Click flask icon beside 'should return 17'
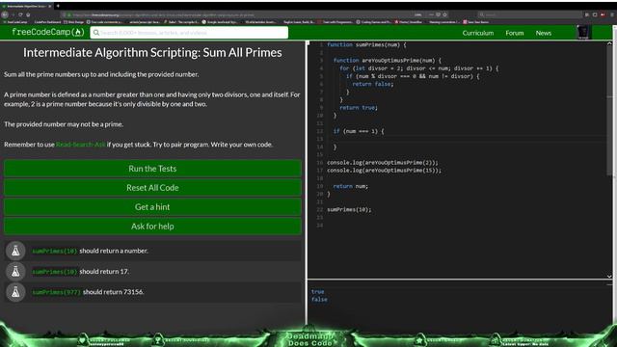The height and width of the screenshot is (347, 617). 15,272
